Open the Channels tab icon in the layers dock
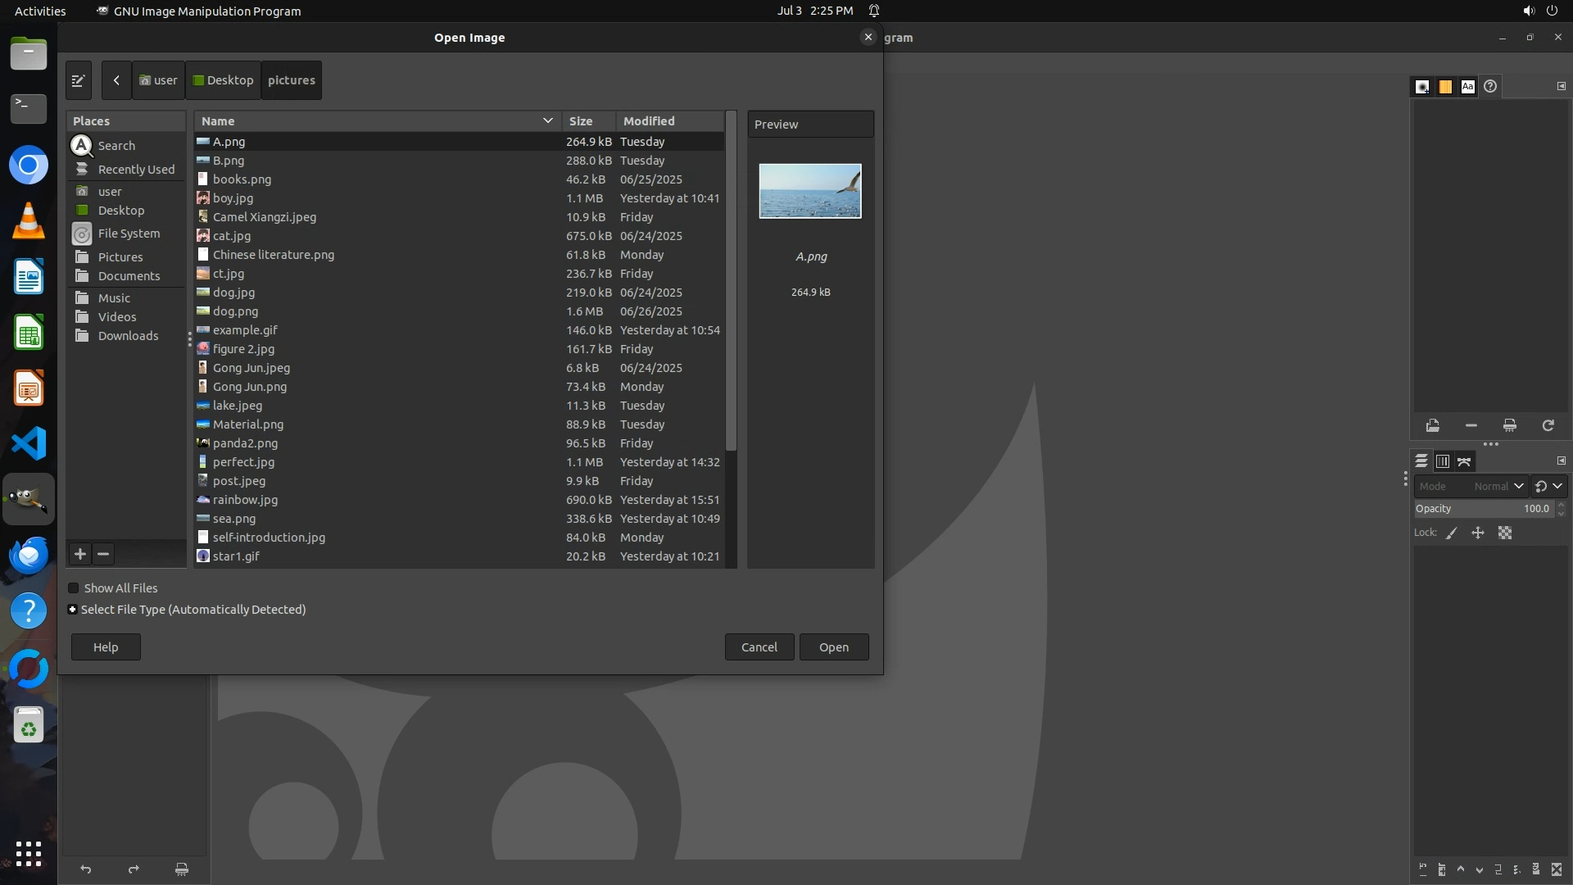Viewport: 1573px width, 885px height. point(1443,462)
